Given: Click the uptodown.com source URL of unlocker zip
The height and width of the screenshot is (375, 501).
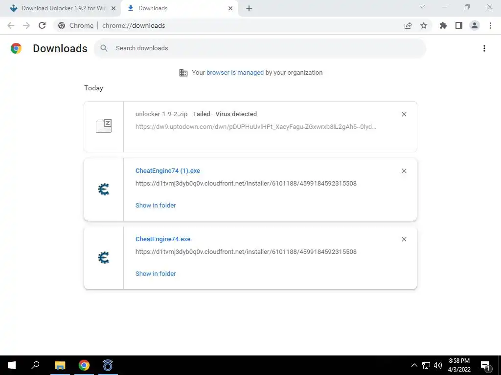Looking at the screenshot, I should click(255, 126).
